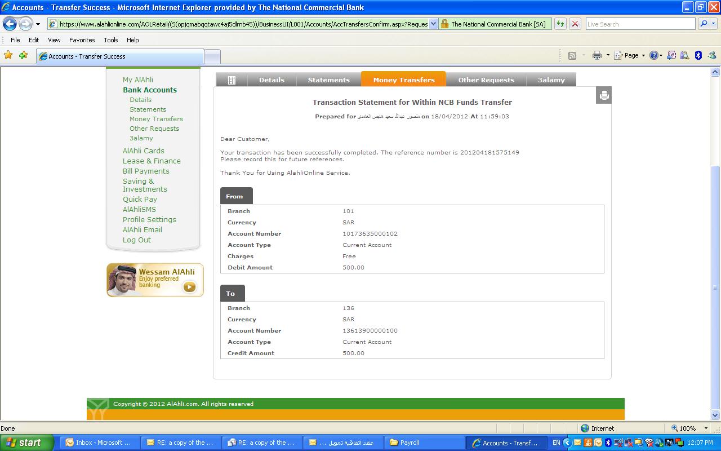Click the Add to Favorites icon
The width and height of the screenshot is (721, 451).
[x=23, y=55]
